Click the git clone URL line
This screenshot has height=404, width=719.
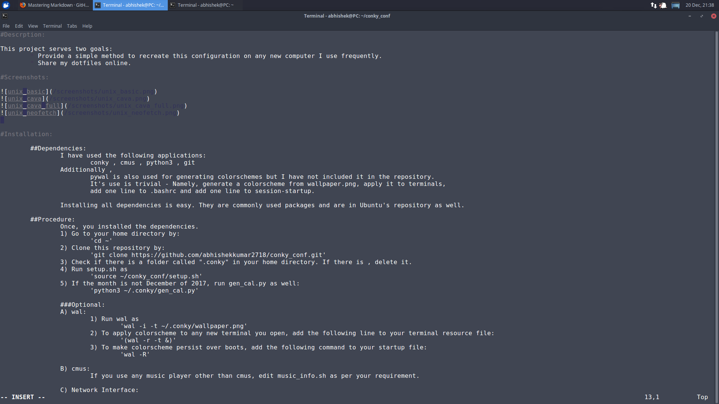point(208,255)
